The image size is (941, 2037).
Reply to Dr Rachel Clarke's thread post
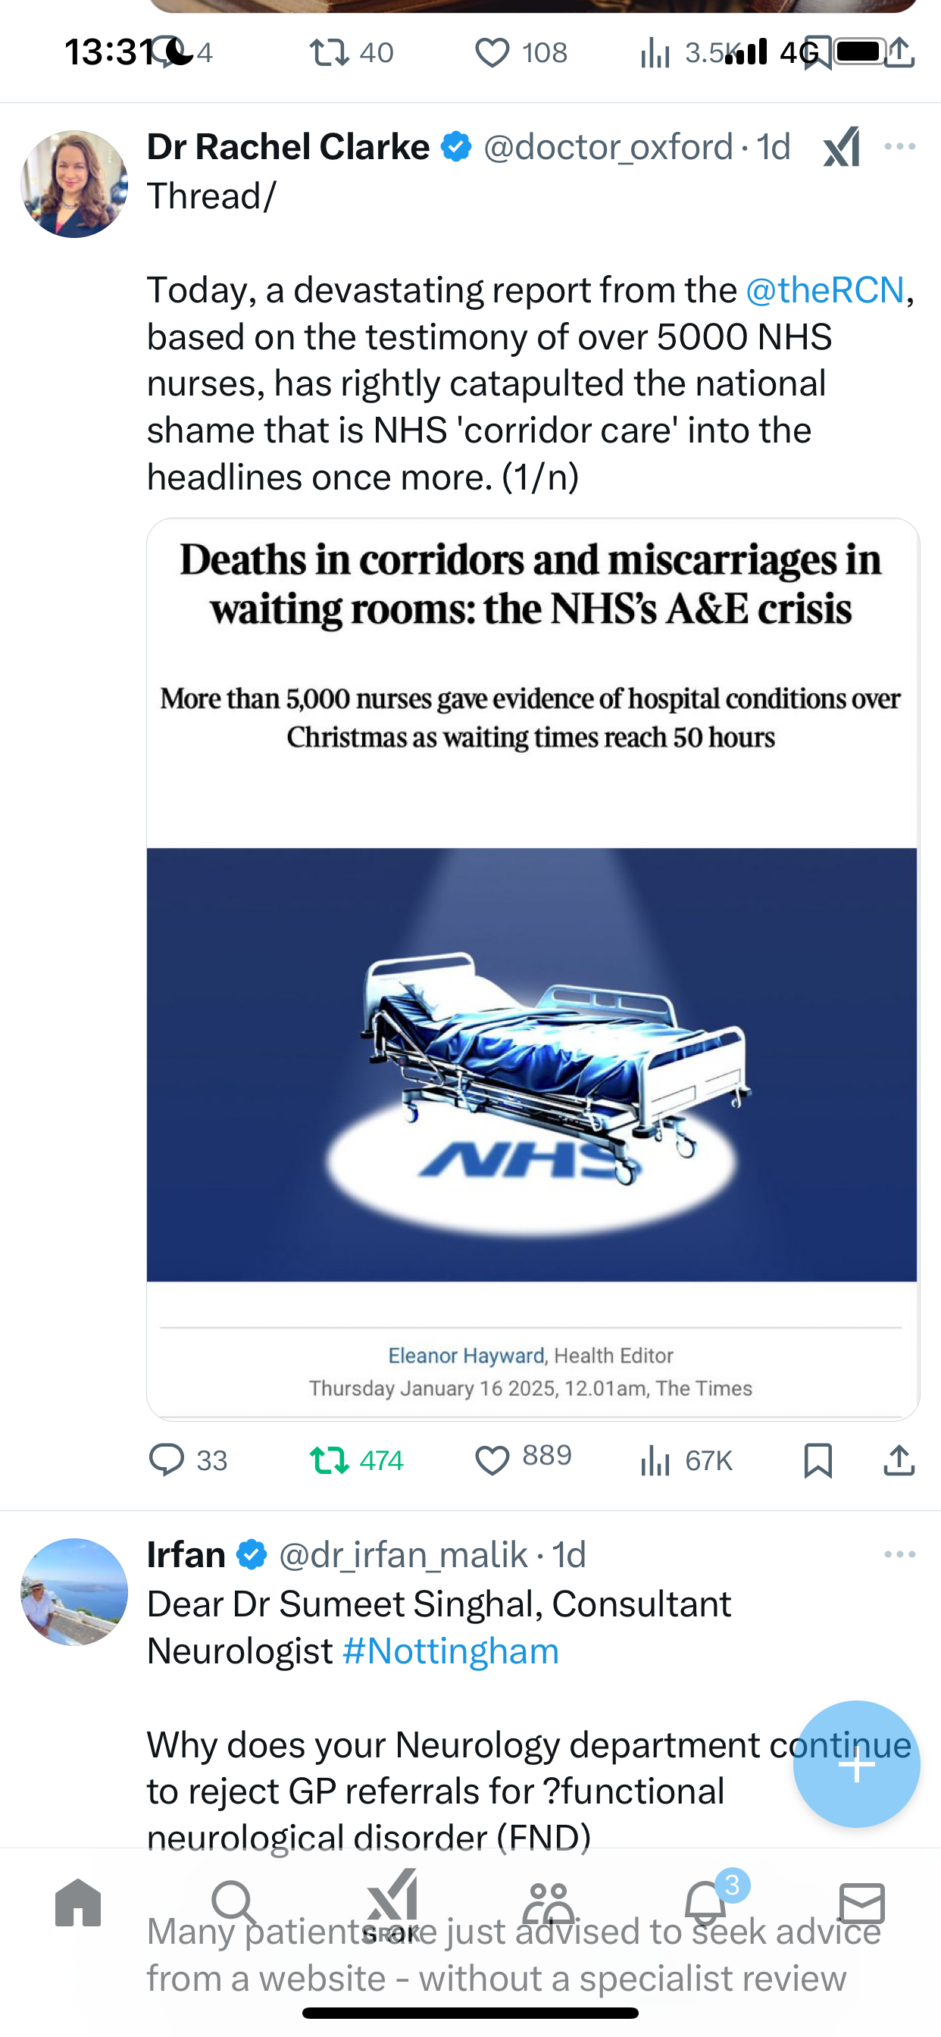[187, 1460]
